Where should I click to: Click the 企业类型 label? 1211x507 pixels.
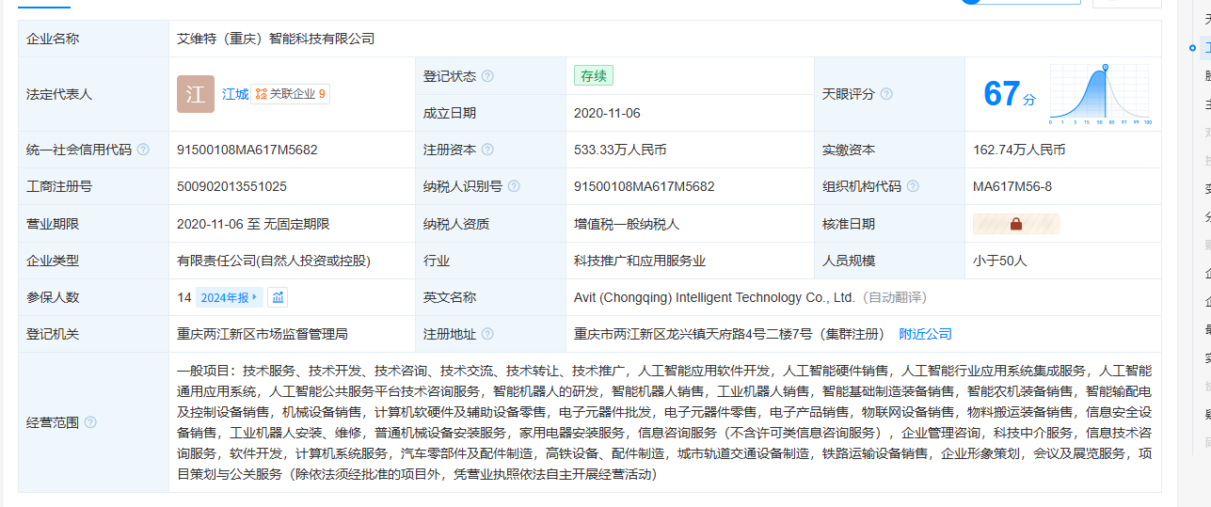(x=53, y=261)
